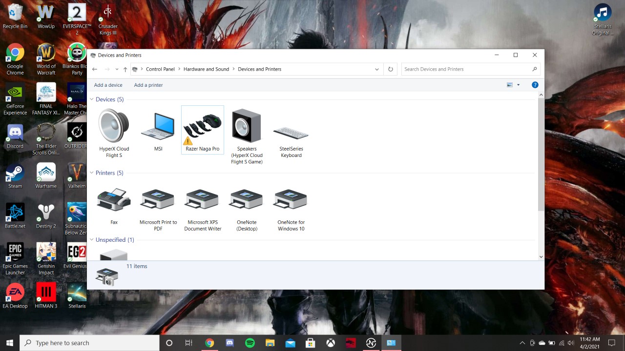Go to Control Panel in breadcrumb
The width and height of the screenshot is (625, 351).
[x=160, y=69]
